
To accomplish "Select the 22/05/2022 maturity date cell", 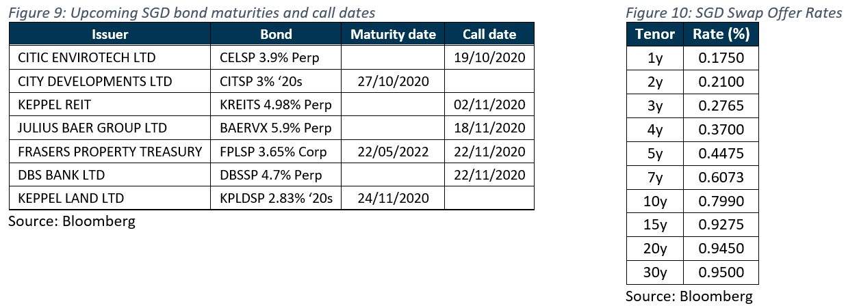I will pos(393,152).
